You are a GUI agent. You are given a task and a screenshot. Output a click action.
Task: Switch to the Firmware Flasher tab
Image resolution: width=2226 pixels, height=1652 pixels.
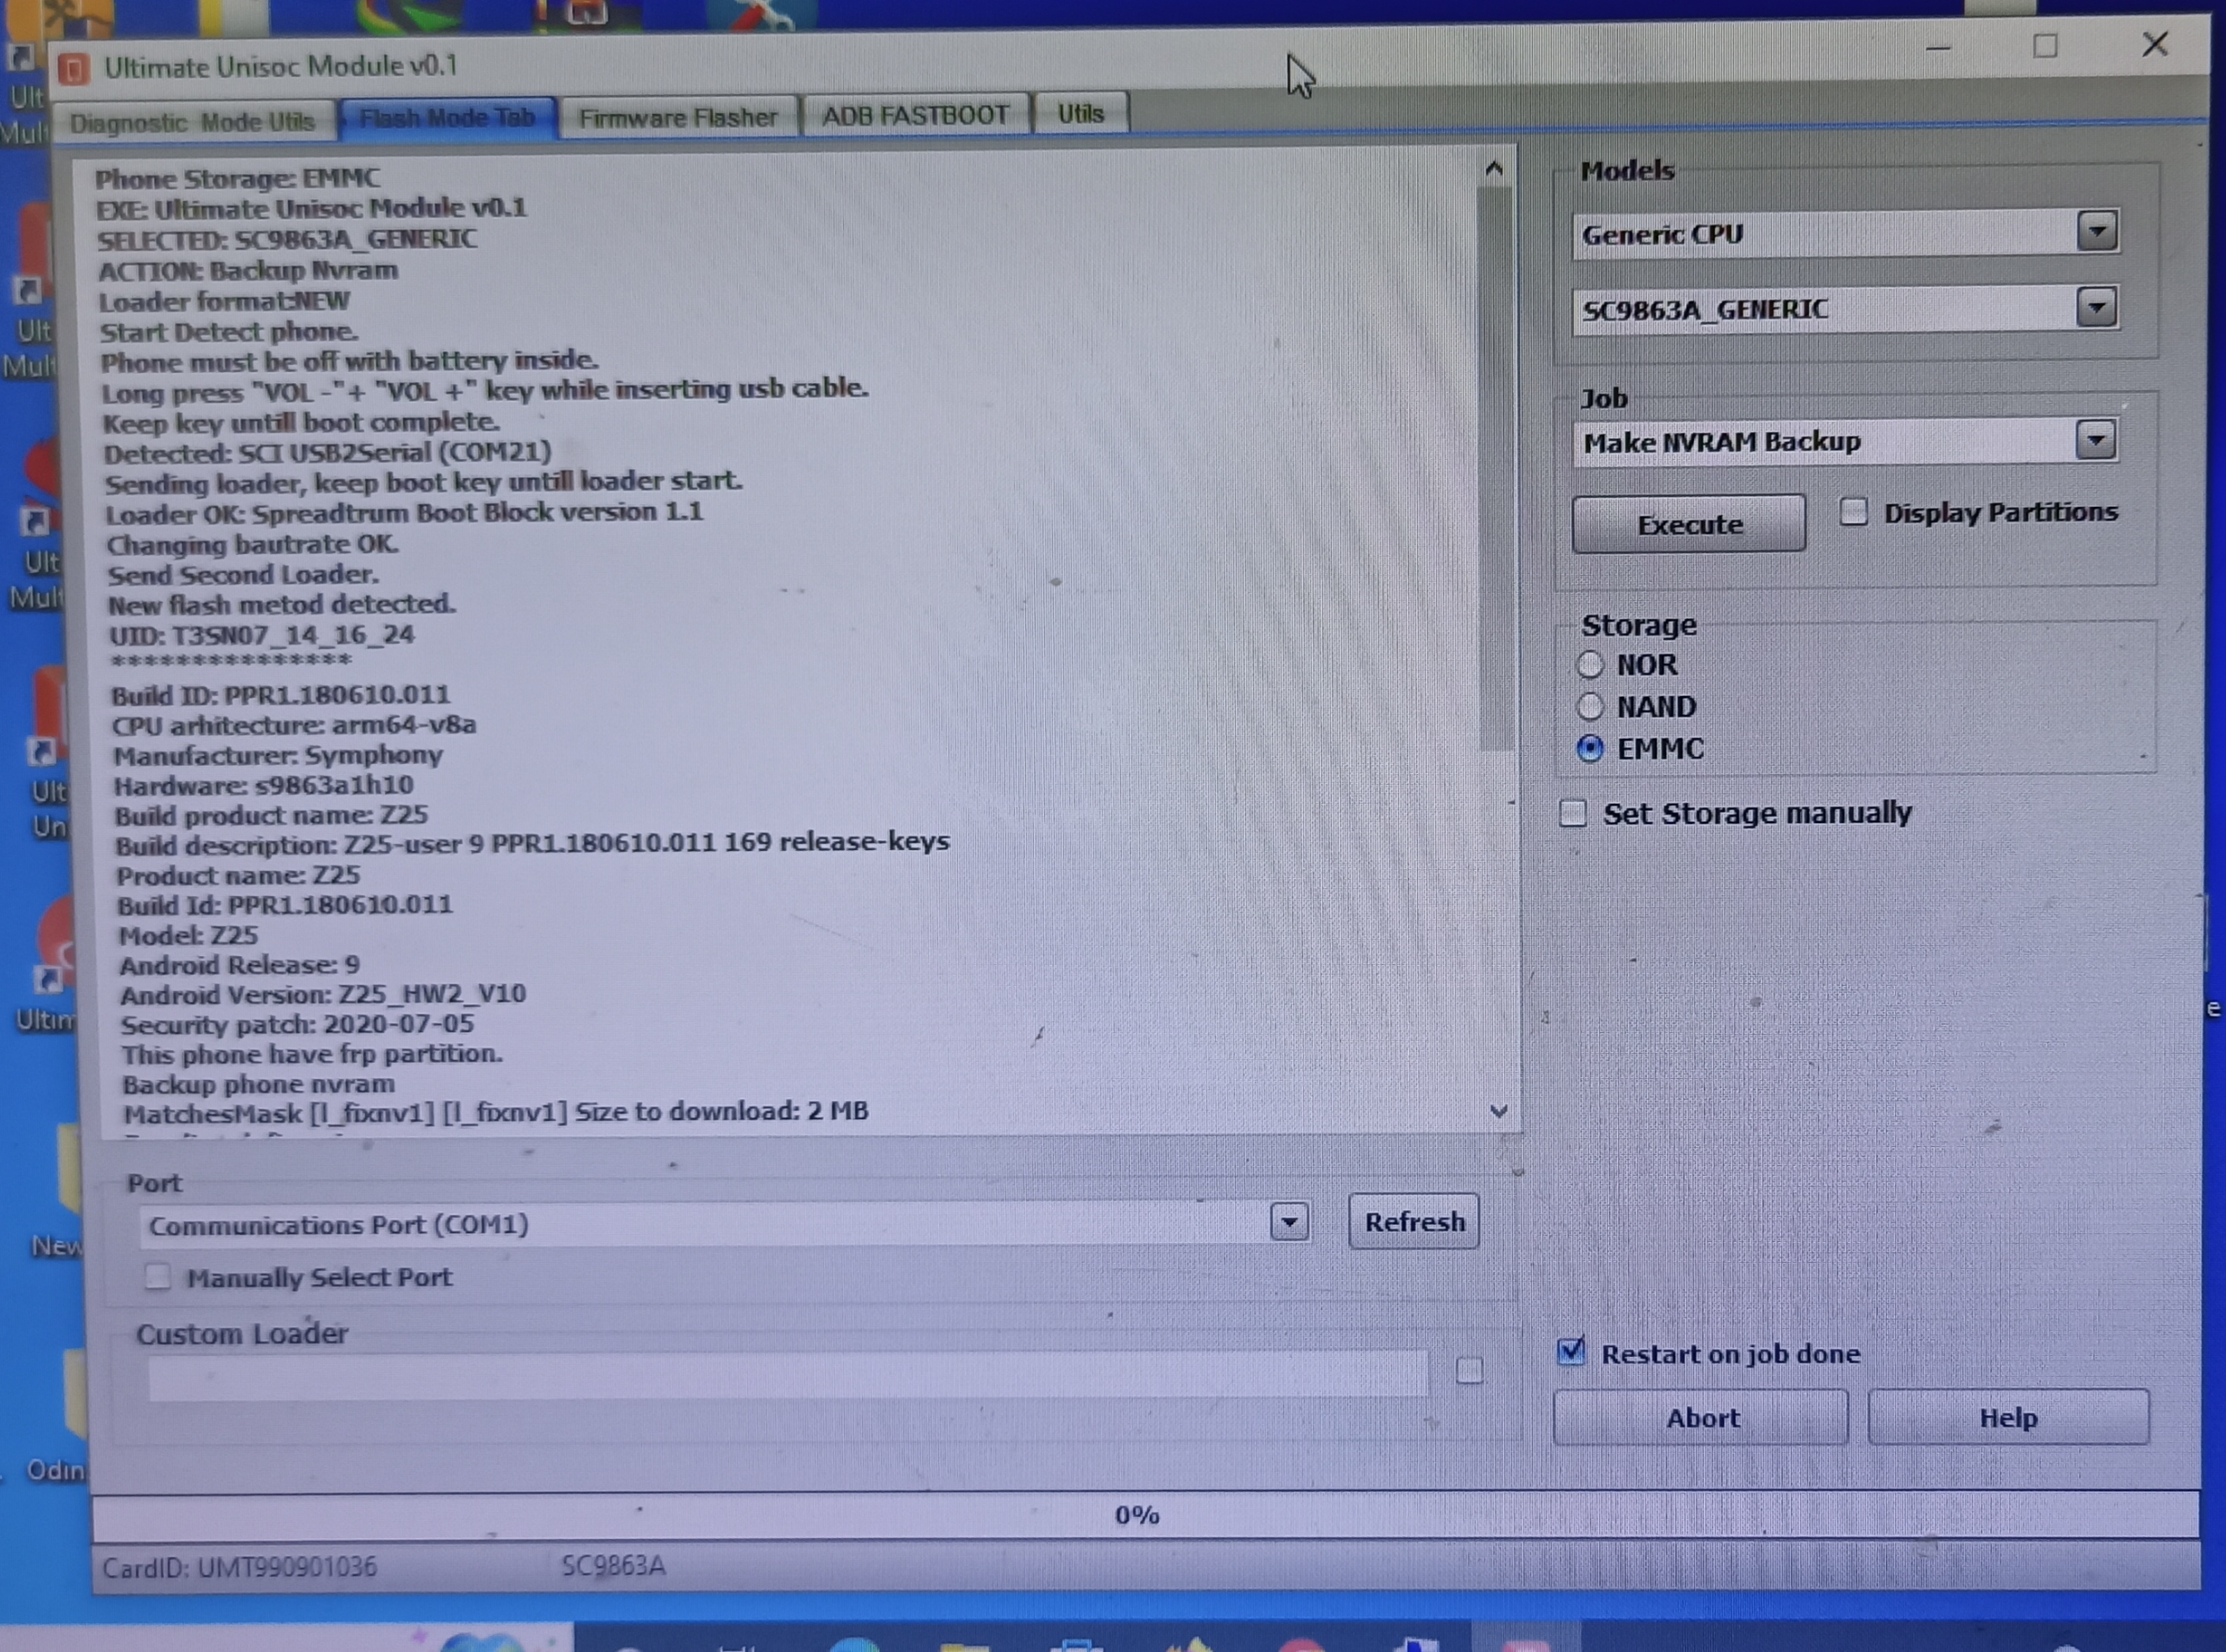pyautogui.click(x=677, y=118)
